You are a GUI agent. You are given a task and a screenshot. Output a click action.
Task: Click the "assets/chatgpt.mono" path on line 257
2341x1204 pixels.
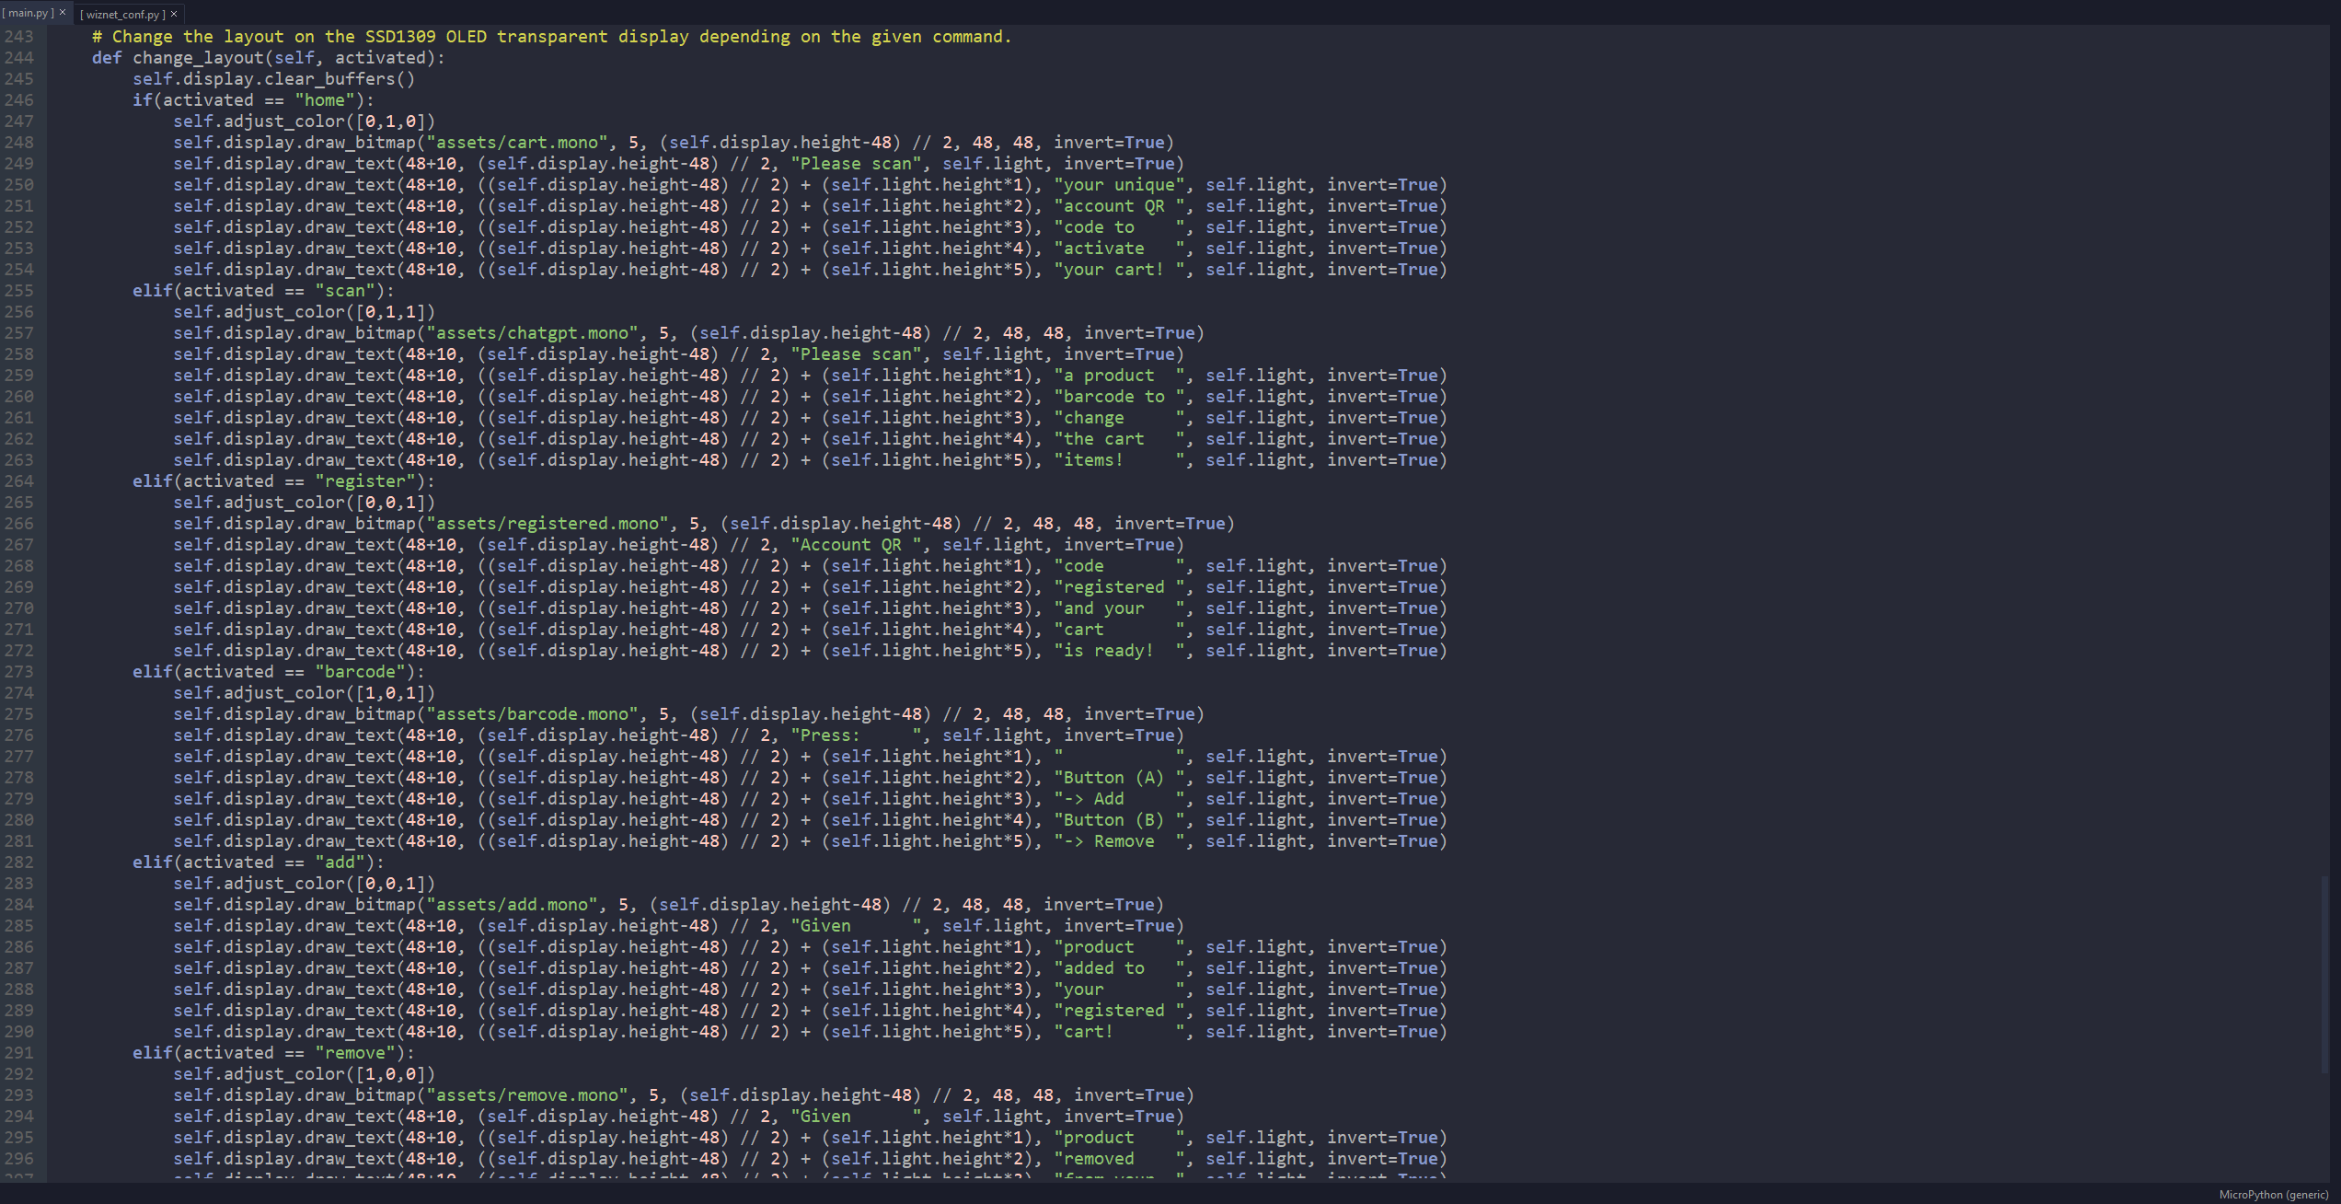click(532, 332)
